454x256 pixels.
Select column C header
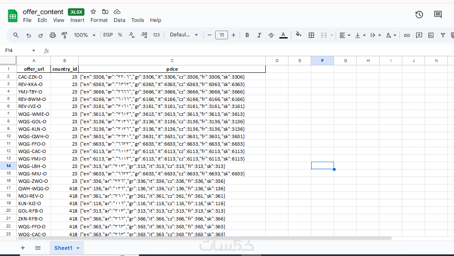click(x=172, y=61)
